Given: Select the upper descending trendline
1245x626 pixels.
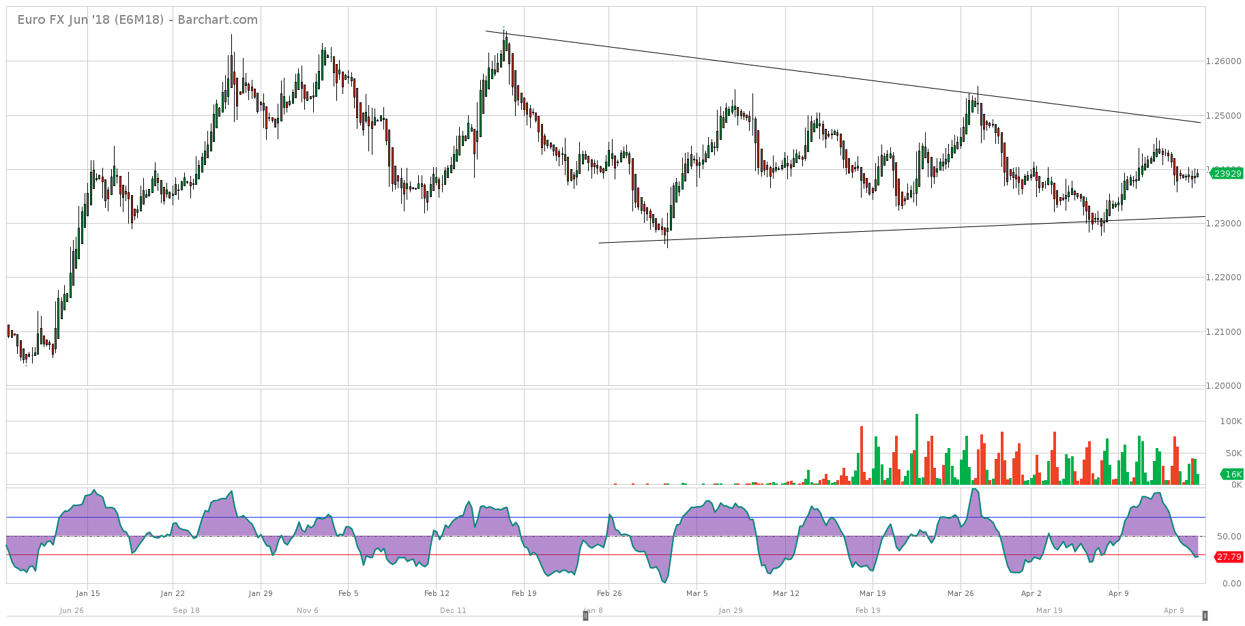Looking at the screenshot, I should (843, 77).
